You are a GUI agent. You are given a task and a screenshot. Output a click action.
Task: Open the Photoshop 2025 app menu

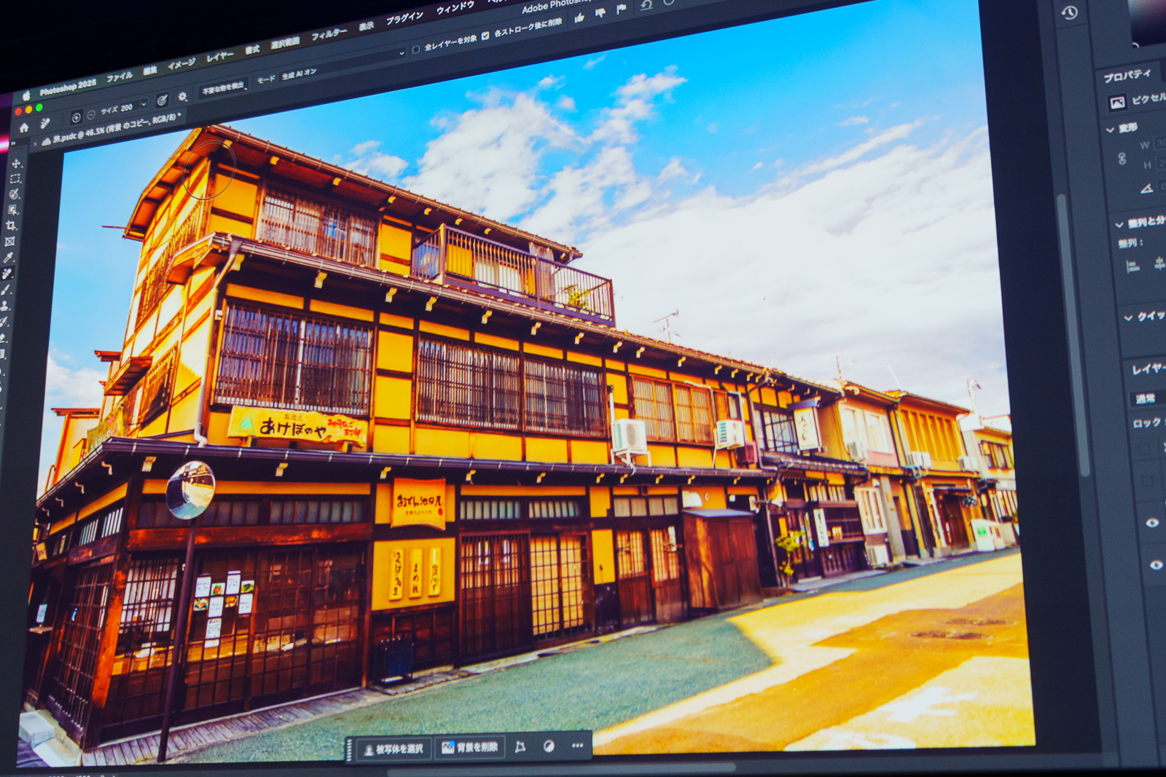click(68, 87)
